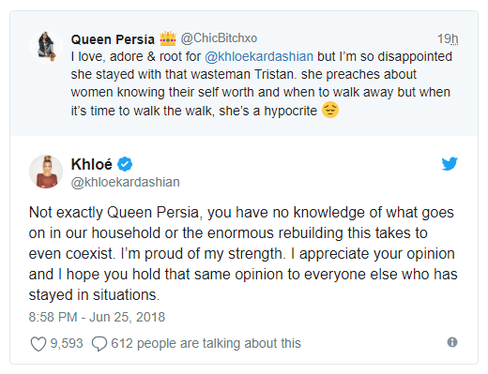488x374 pixels.
Task: Click the Queen Persia display name
Action: tap(113, 39)
